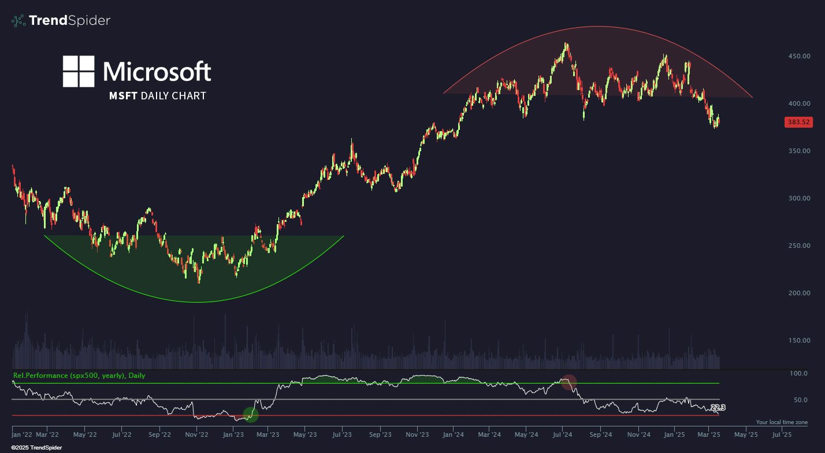The image size is (825, 453).
Task: Click the TrendSpider spider-web logo icon
Action: (x=18, y=21)
